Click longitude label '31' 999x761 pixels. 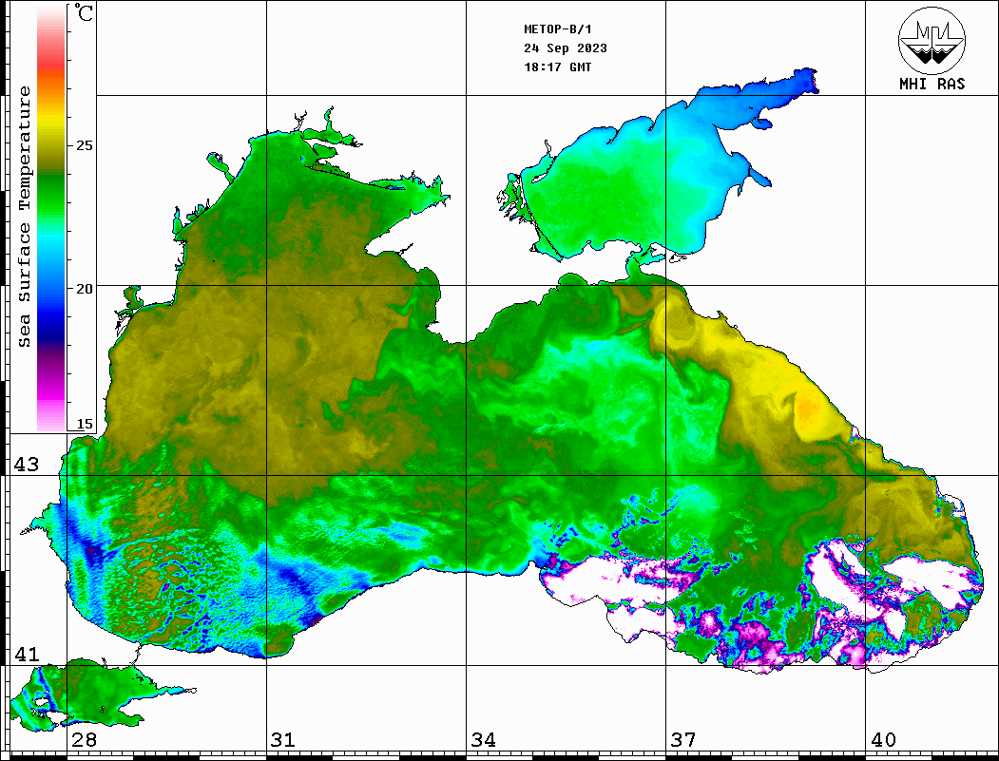coord(283,740)
